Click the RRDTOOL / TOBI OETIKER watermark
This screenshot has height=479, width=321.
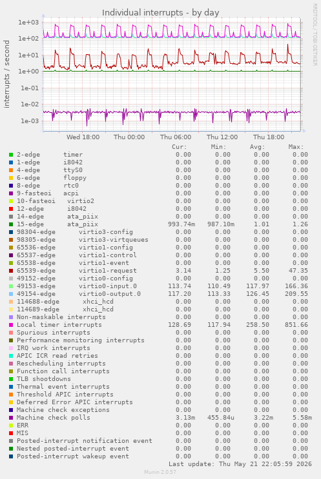[315, 35]
